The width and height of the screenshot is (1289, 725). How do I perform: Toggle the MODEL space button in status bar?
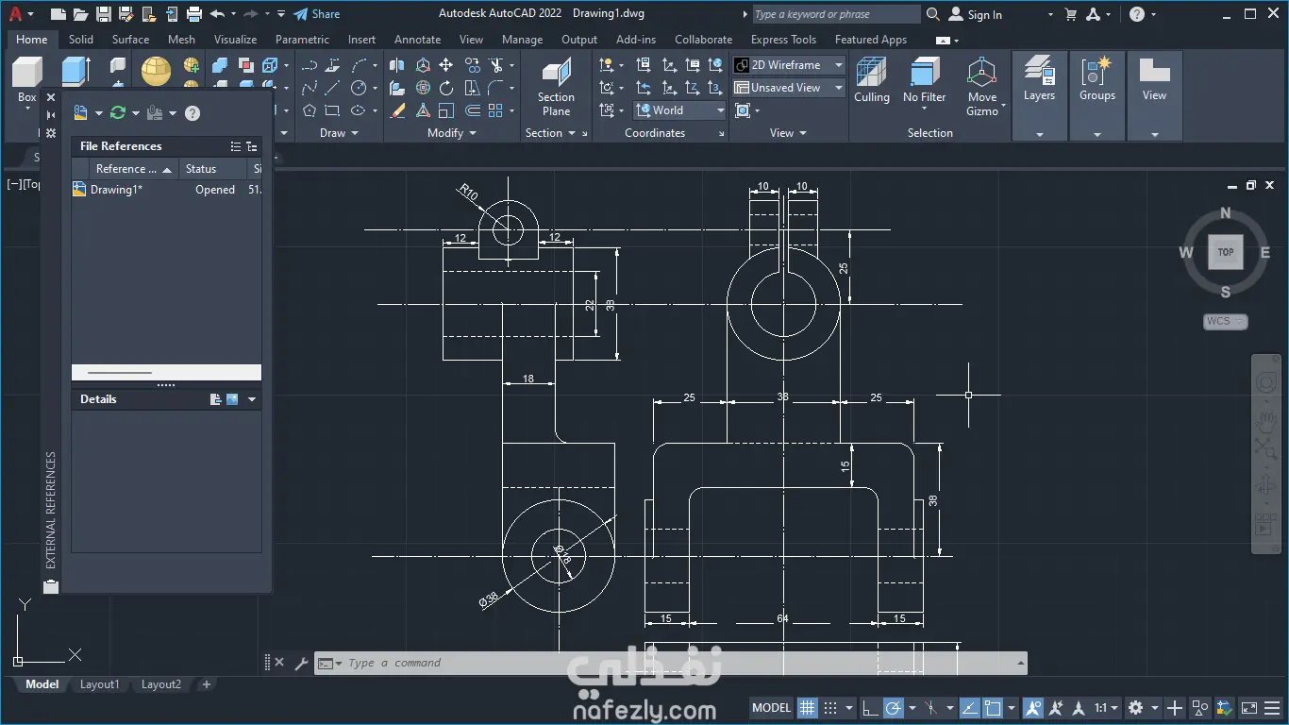(x=771, y=707)
